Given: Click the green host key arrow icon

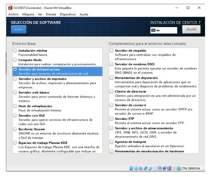Looking at the screenshot, I should pyautogui.click(x=179, y=168).
